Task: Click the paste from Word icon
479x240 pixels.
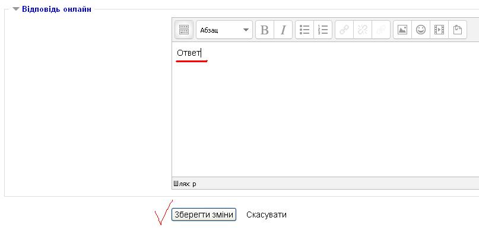Action: pyautogui.click(x=457, y=30)
